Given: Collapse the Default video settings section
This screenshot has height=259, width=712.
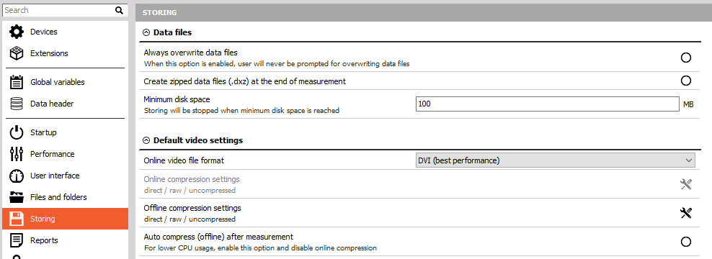Looking at the screenshot, I should coord(146,140).
